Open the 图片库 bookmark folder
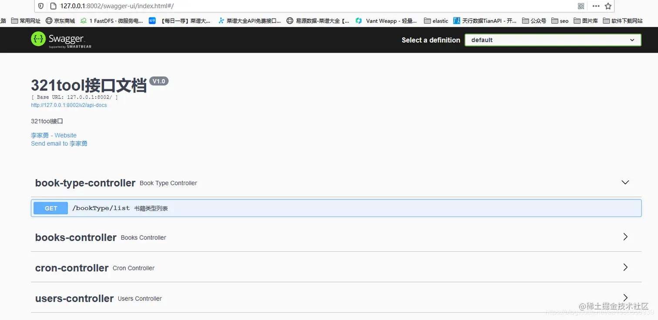 586,20
